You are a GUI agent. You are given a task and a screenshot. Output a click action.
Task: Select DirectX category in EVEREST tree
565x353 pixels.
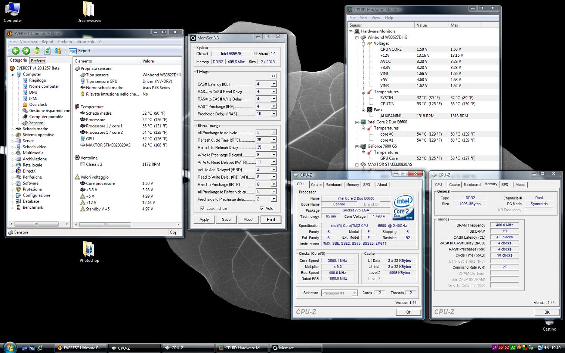(x=29, y=171)
